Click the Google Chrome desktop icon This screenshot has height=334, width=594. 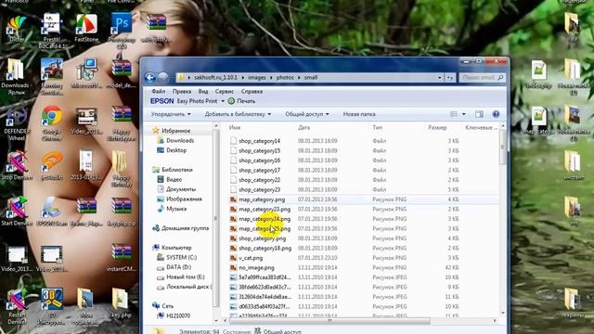tap(52, 123)
